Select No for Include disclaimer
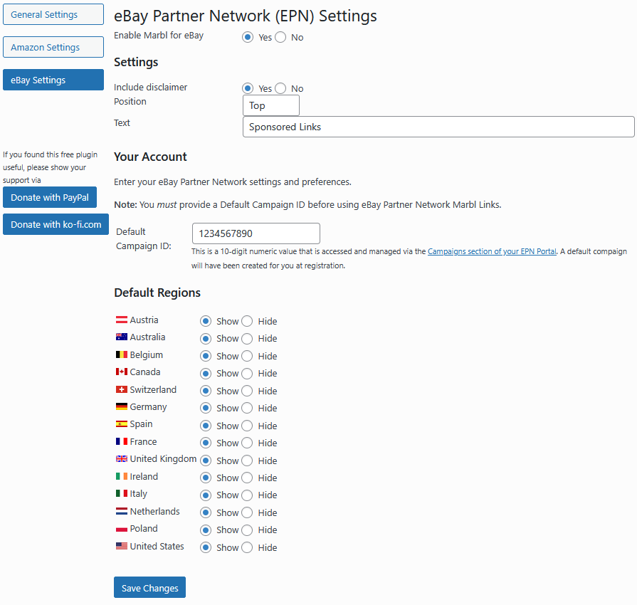The width and height of the screenshot is (637, 605). [x=280, y=88]
